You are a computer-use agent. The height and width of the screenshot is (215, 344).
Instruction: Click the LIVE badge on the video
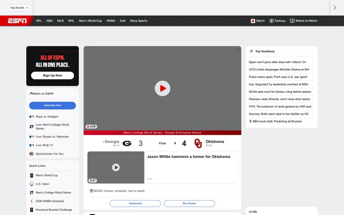(x=91, y=126)
